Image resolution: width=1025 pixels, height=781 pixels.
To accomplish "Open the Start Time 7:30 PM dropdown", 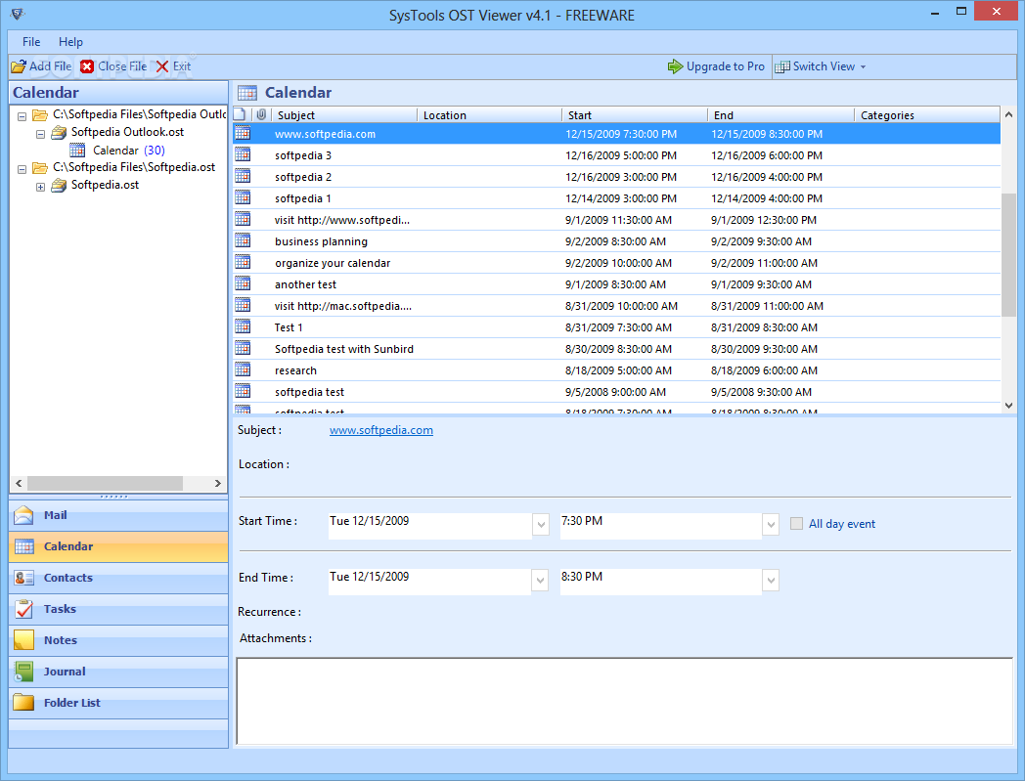I will (771, 524).
